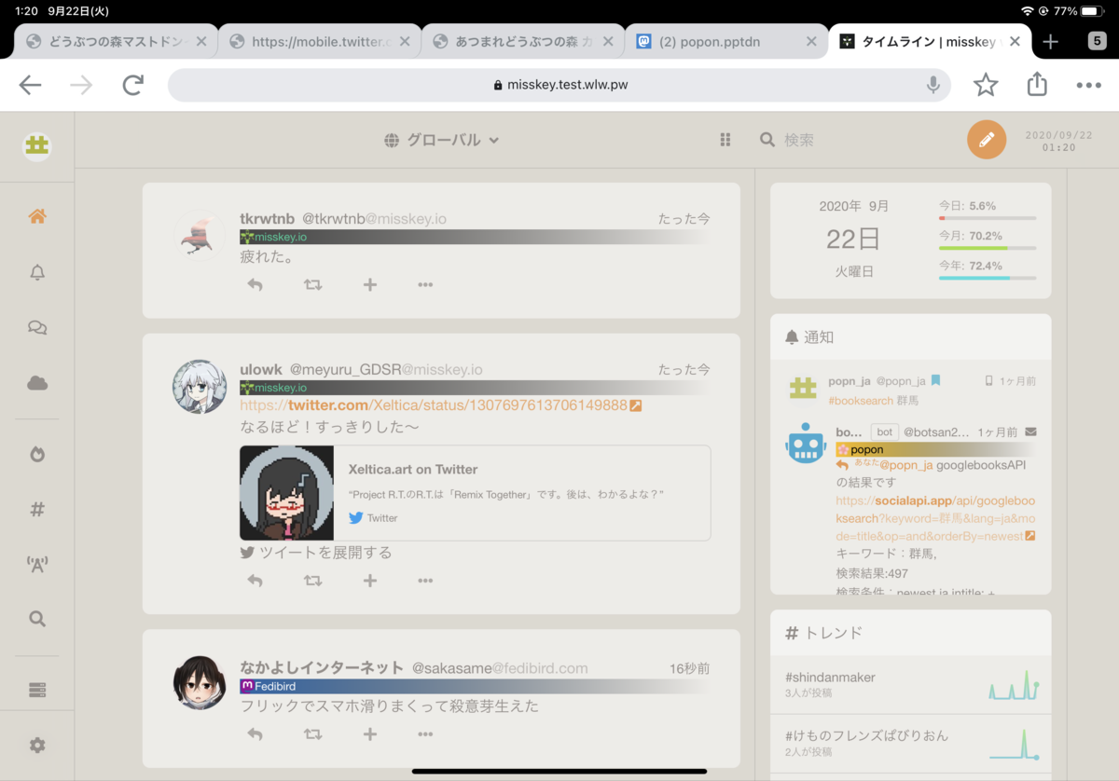Open notifications bell in sidebar
The width and height of the screenshot is (1119, 781).
[37, 272]
